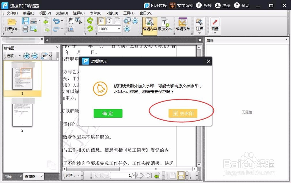
Task: Click the 购买 purchase button
Action: (204, 6)
